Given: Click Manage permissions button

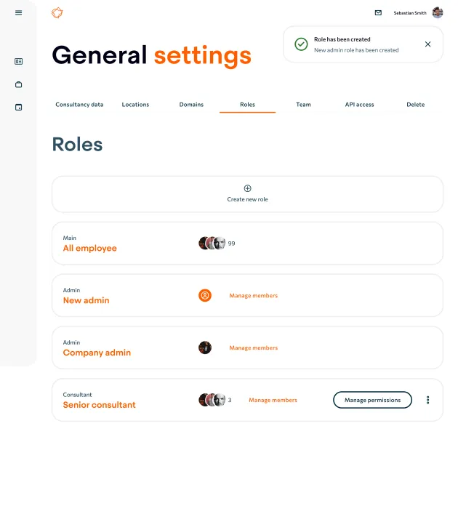Looking at the screenshot, I should point(372,400).
